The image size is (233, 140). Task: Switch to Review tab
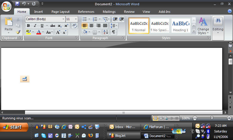click(129, 12)
